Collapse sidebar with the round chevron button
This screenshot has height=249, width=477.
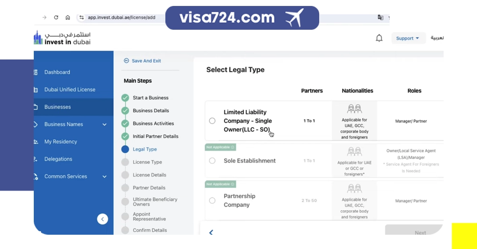coord(103,219)
